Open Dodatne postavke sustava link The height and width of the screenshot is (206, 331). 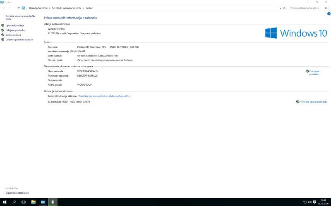(x=19, y=40)
